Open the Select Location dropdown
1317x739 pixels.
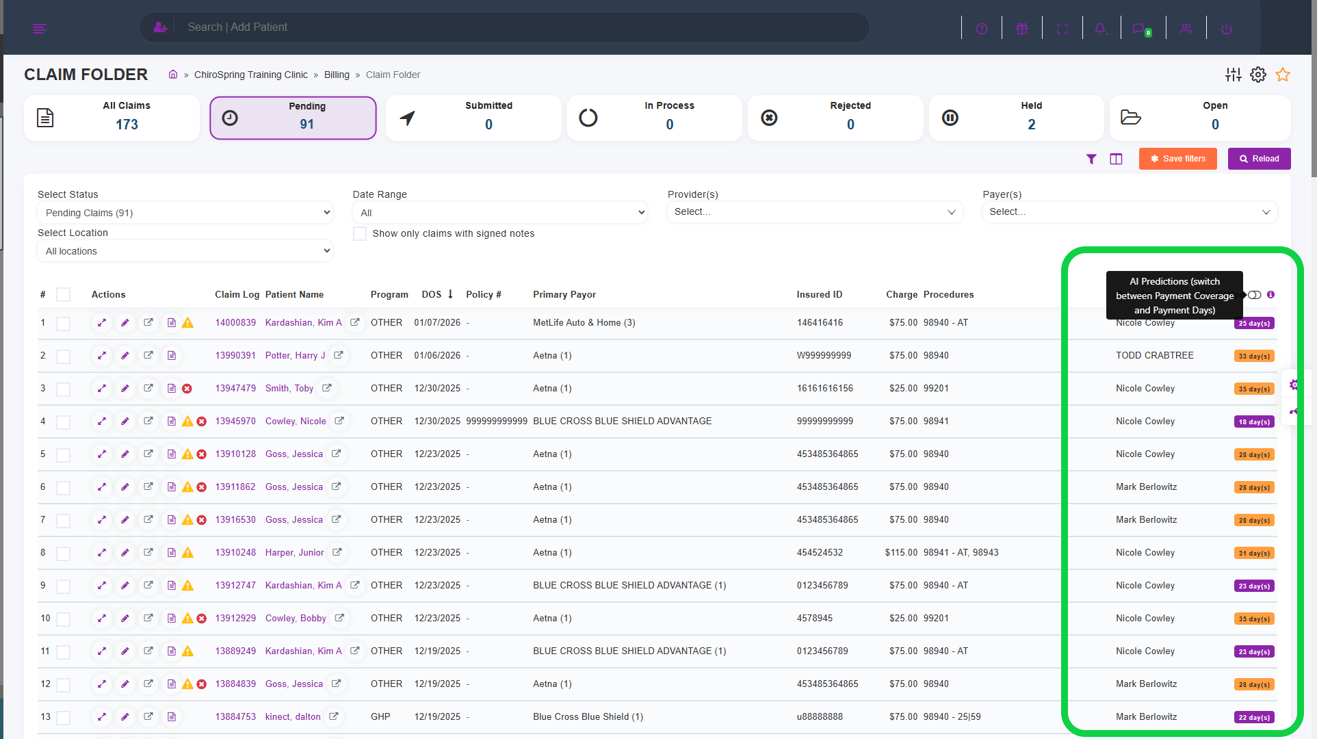(185, 251)
